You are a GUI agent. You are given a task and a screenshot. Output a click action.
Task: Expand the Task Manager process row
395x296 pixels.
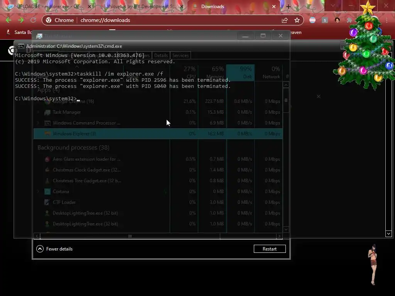click(38, 112)
